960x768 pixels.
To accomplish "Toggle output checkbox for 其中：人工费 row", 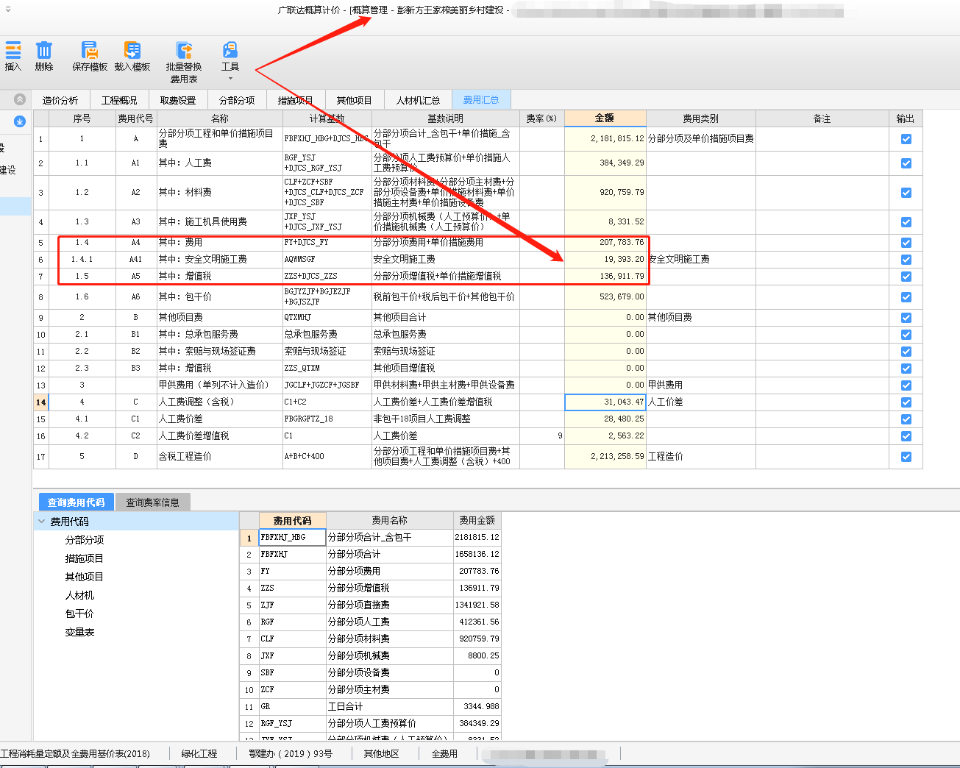I will [906, 163].
